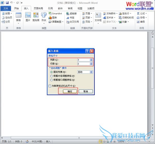Image resolution: width=155 pixels, height=144 pixels.
Task: Click the help button in 插入表格 dialog
Action: pyautogui.click(x=87, y=51)
